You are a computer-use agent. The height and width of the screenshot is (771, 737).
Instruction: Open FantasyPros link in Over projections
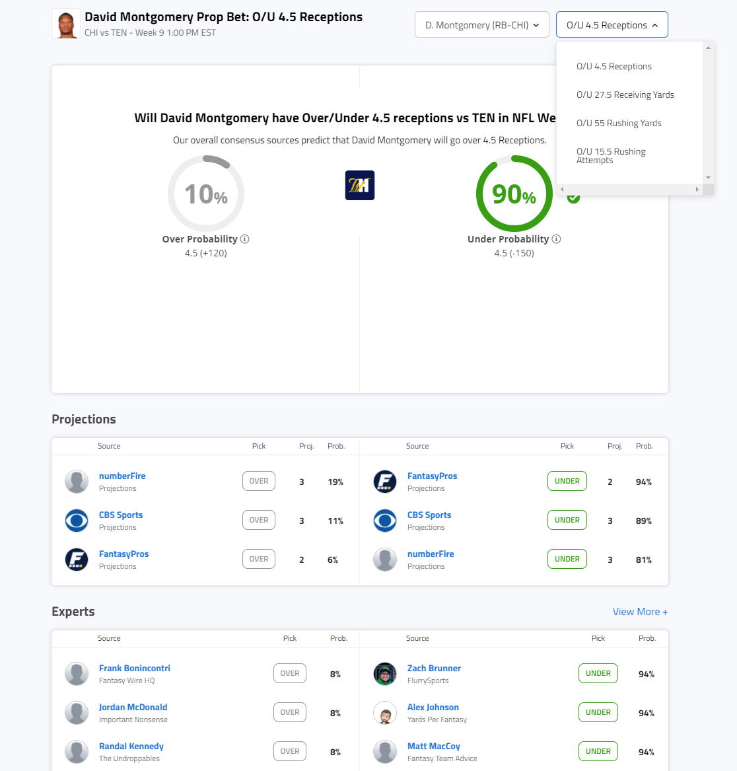click(124, 554)
